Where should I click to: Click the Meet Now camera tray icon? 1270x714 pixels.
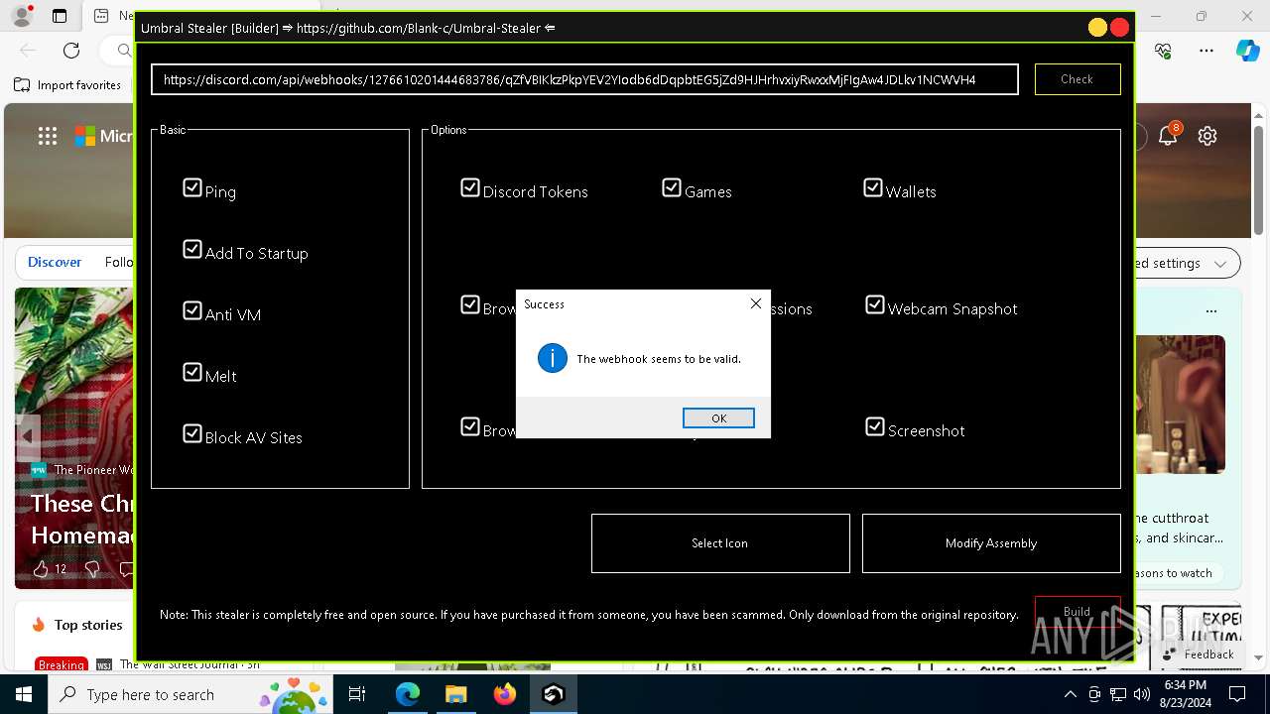[x=1094, y=694]
